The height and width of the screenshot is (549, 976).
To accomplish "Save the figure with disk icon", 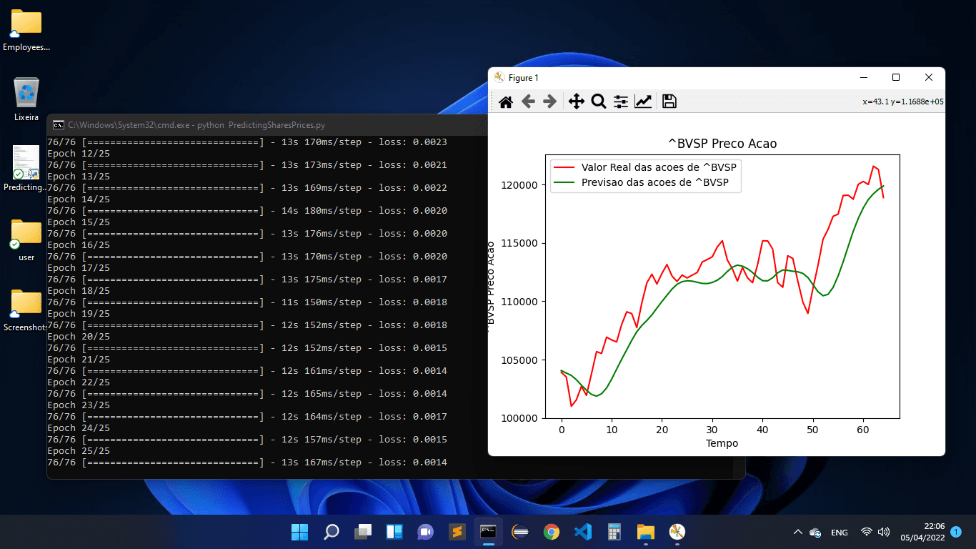I will coord(669,102).
